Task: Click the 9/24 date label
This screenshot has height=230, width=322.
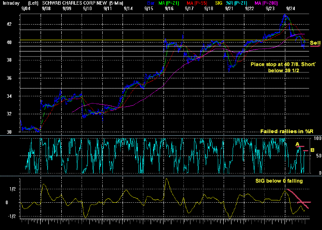Action: click(x=290, y=9)
